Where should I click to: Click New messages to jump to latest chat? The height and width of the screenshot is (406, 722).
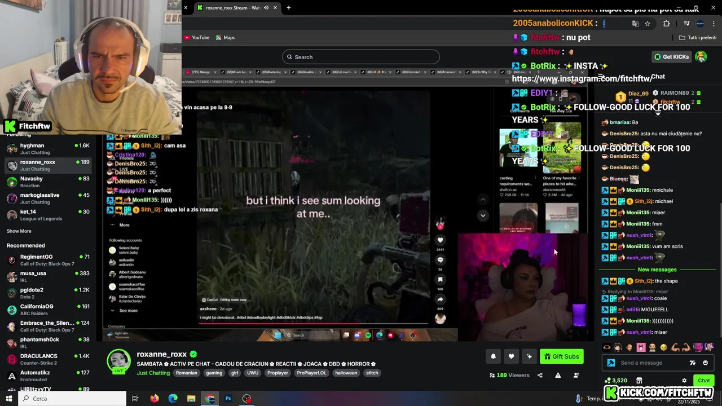pos(657,270)
